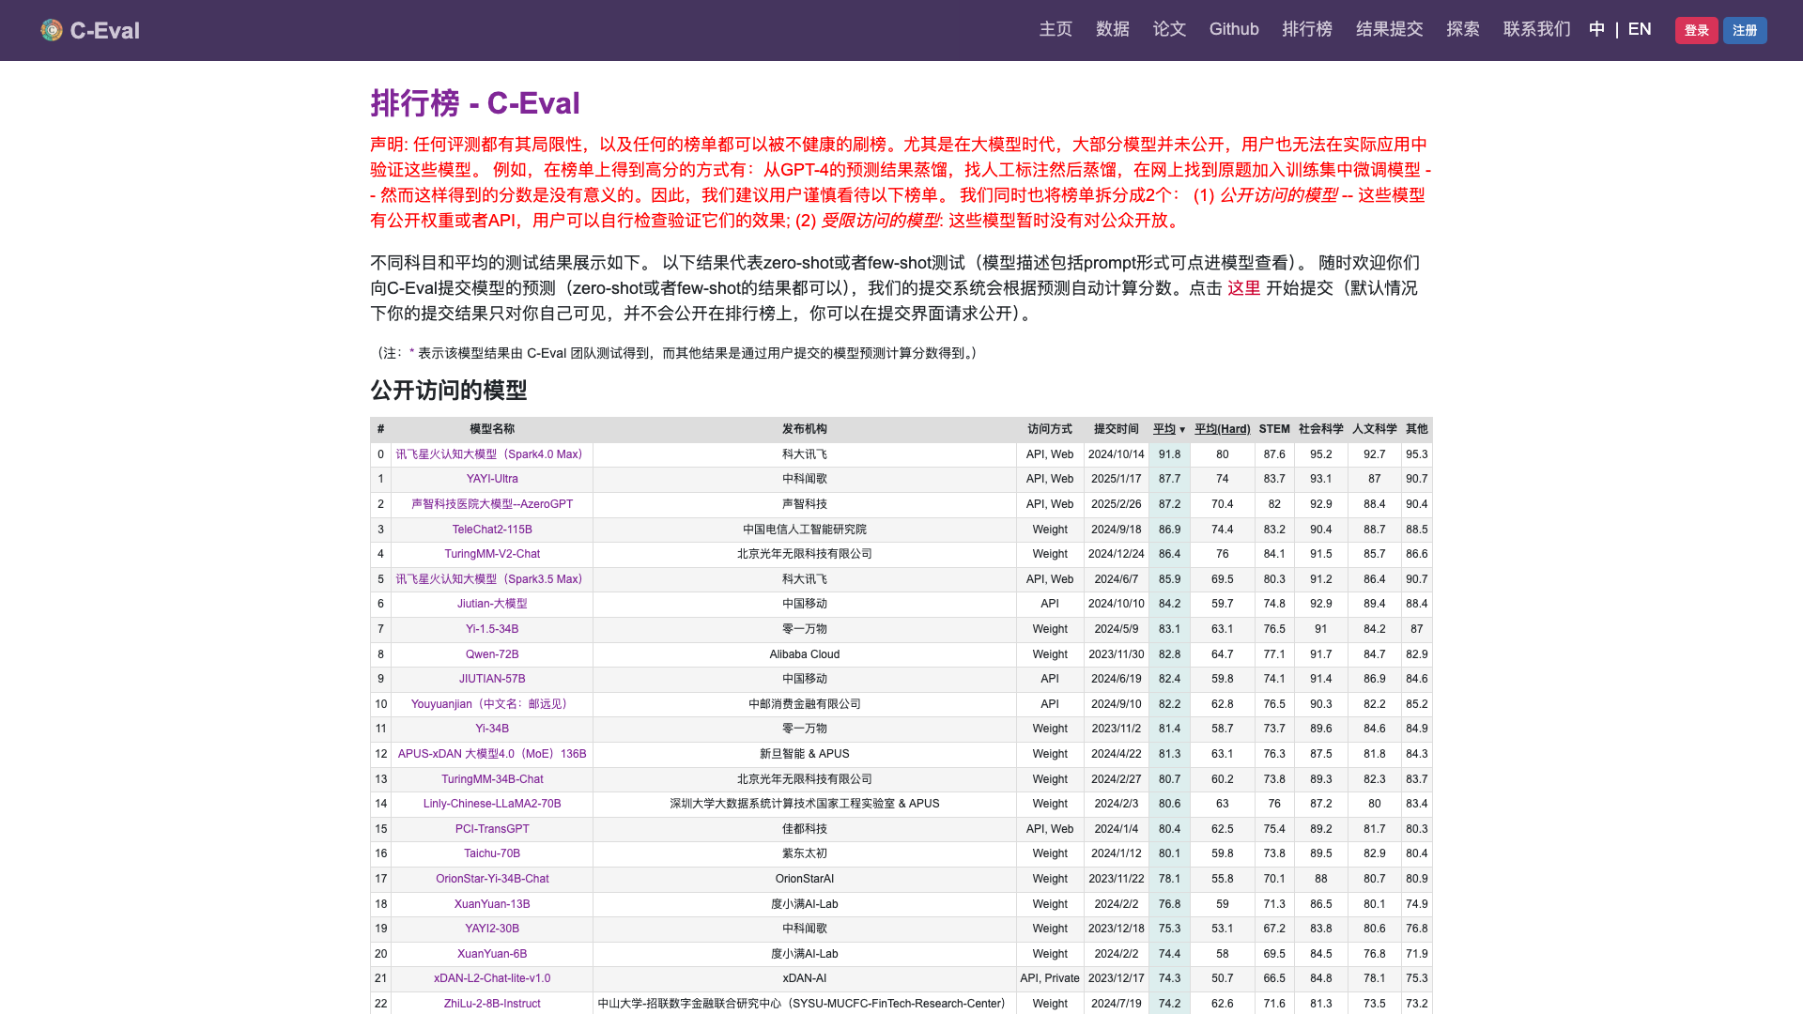This screenshot has height=1014, width=1803.
Task: Open the 排行榜 nav item
Action: [x=1307, y=29]
